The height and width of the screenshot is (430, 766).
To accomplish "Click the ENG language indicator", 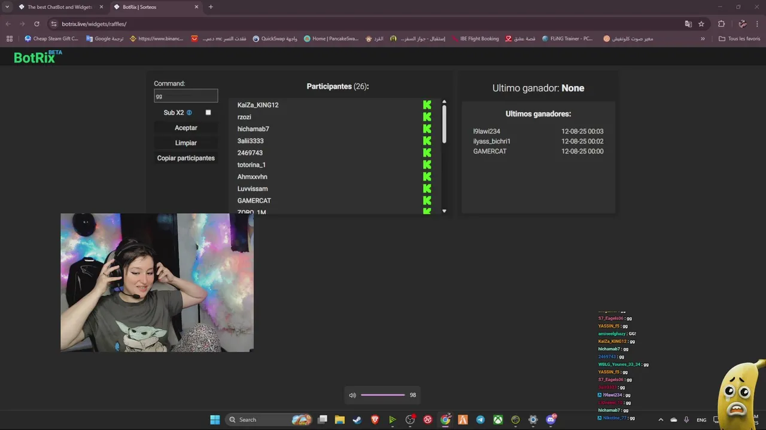I will (x=701, y=420).
